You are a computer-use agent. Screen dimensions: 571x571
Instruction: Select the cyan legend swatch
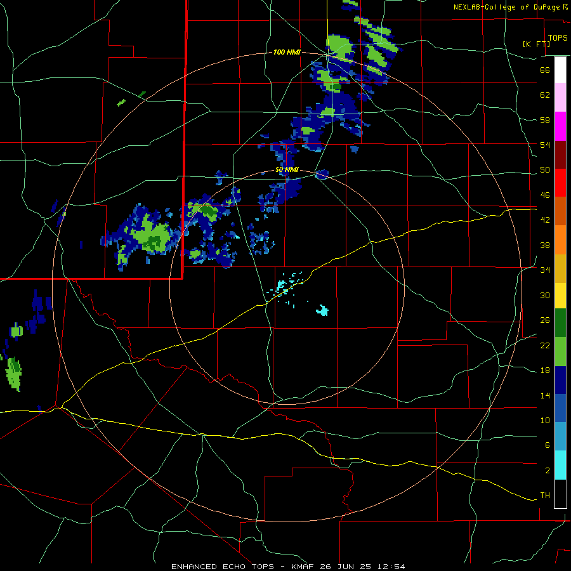(x=560, y=465)
